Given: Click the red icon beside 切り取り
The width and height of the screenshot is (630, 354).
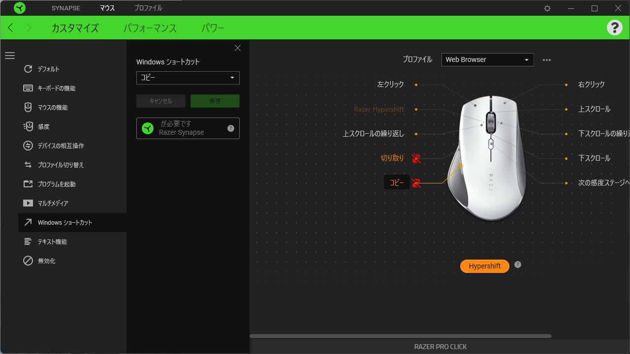Looking at the screenshot, I should [x=416, y=158].
